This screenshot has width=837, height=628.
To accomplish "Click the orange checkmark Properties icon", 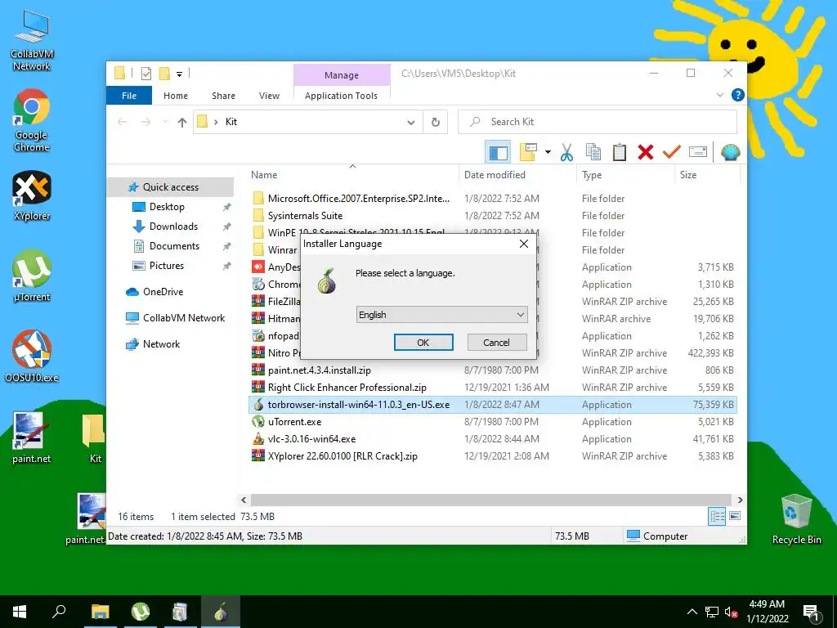I will [x=672, y=152].
